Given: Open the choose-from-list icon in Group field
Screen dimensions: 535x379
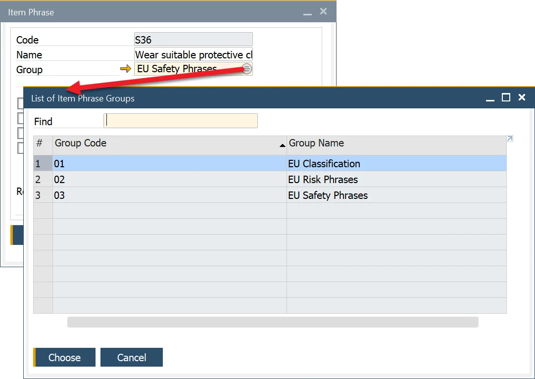Looking at the screenshot, I should (x=247, y=69).
